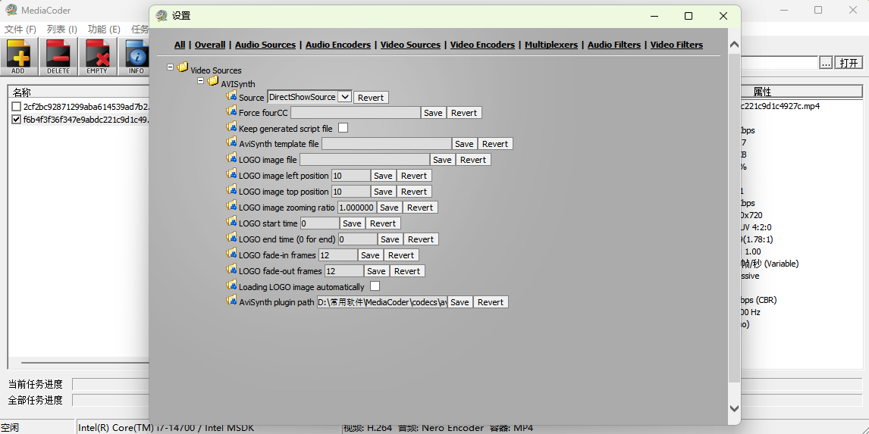Click icon beside LOGO image file setting
This screenshot has height=434, width=869.
tap(231, 158)
